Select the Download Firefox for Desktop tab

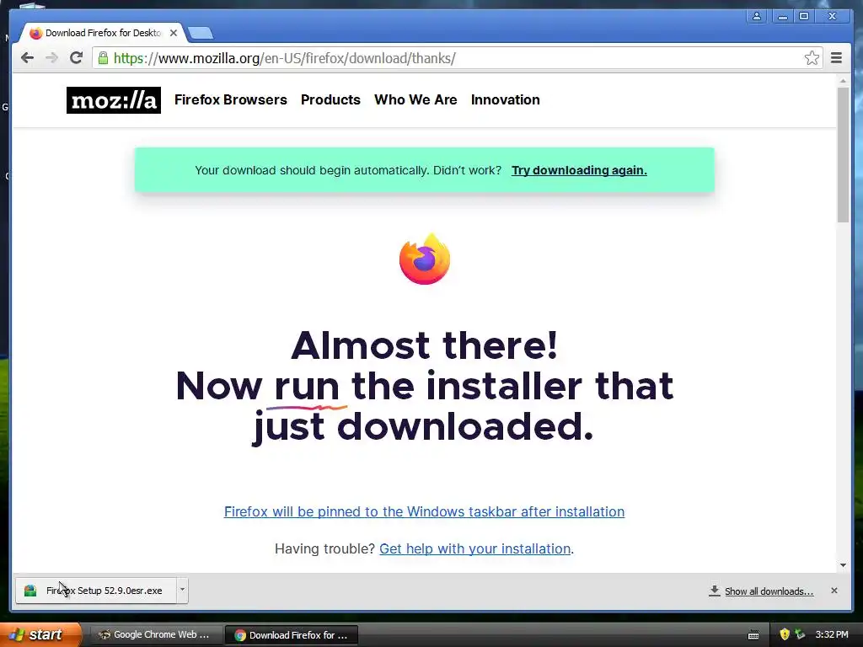pos(102,33)
